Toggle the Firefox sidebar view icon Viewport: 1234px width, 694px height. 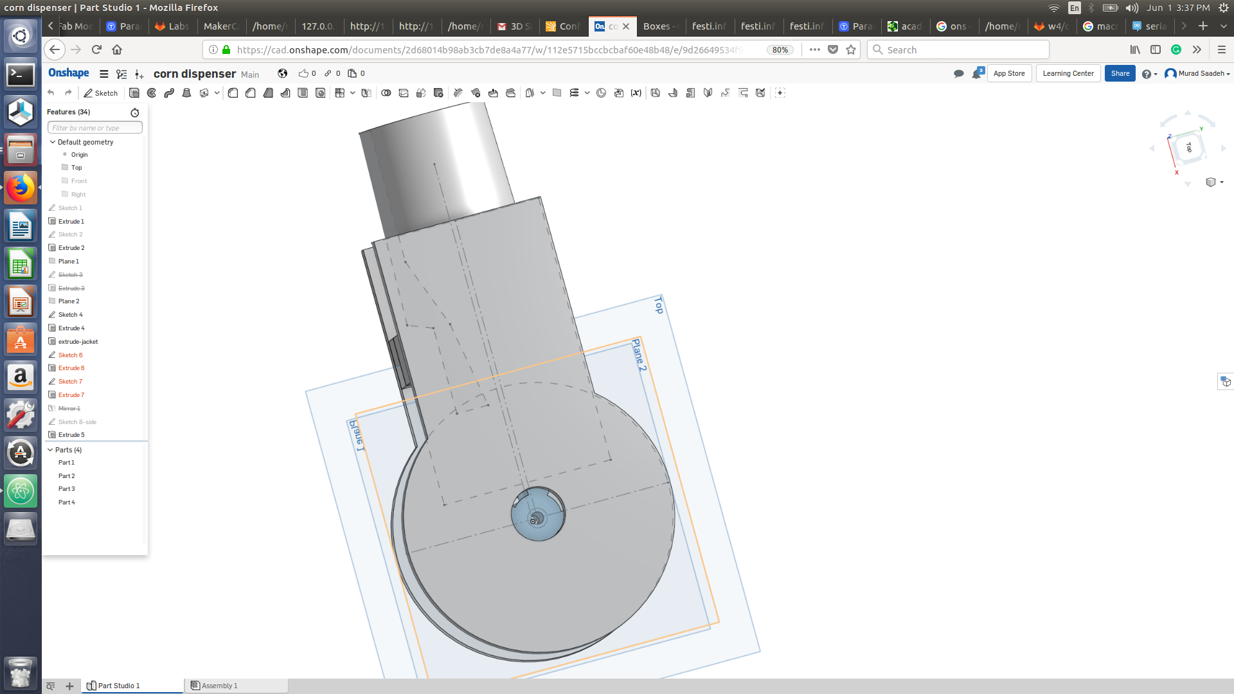click(1156, 49)
